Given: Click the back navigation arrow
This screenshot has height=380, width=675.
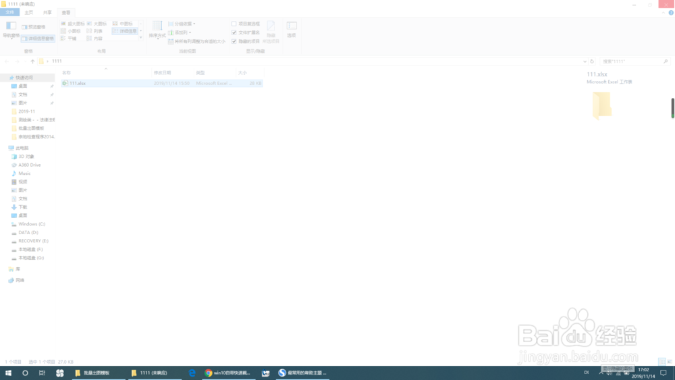Looking at the screenshot, I should click(x=7, y=61).
